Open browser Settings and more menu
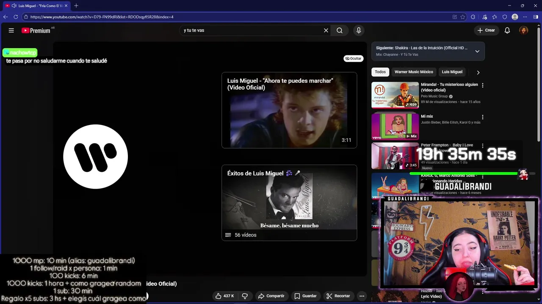Viewport: 542px width, 304px height. pos(525,17)
